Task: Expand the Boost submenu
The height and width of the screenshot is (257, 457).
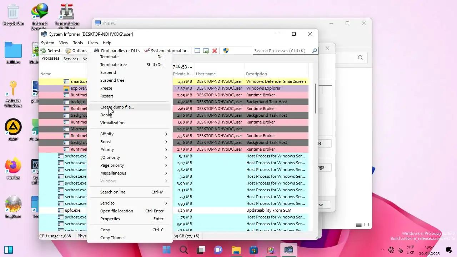Action: [x=130, y=142]
